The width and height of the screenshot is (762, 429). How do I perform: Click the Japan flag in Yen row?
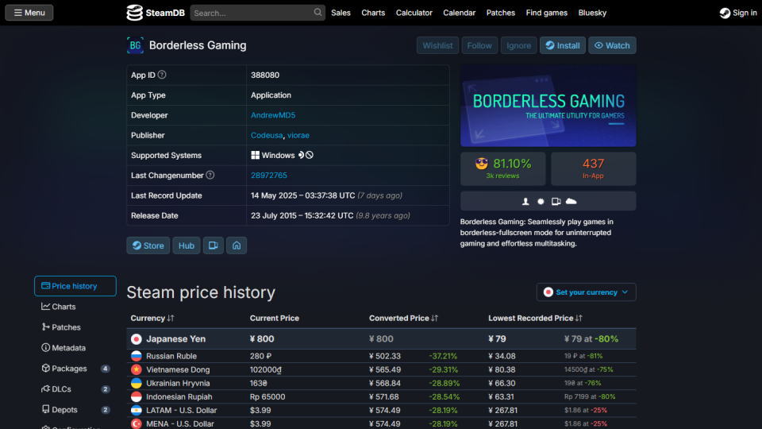[x=137, y=339]
